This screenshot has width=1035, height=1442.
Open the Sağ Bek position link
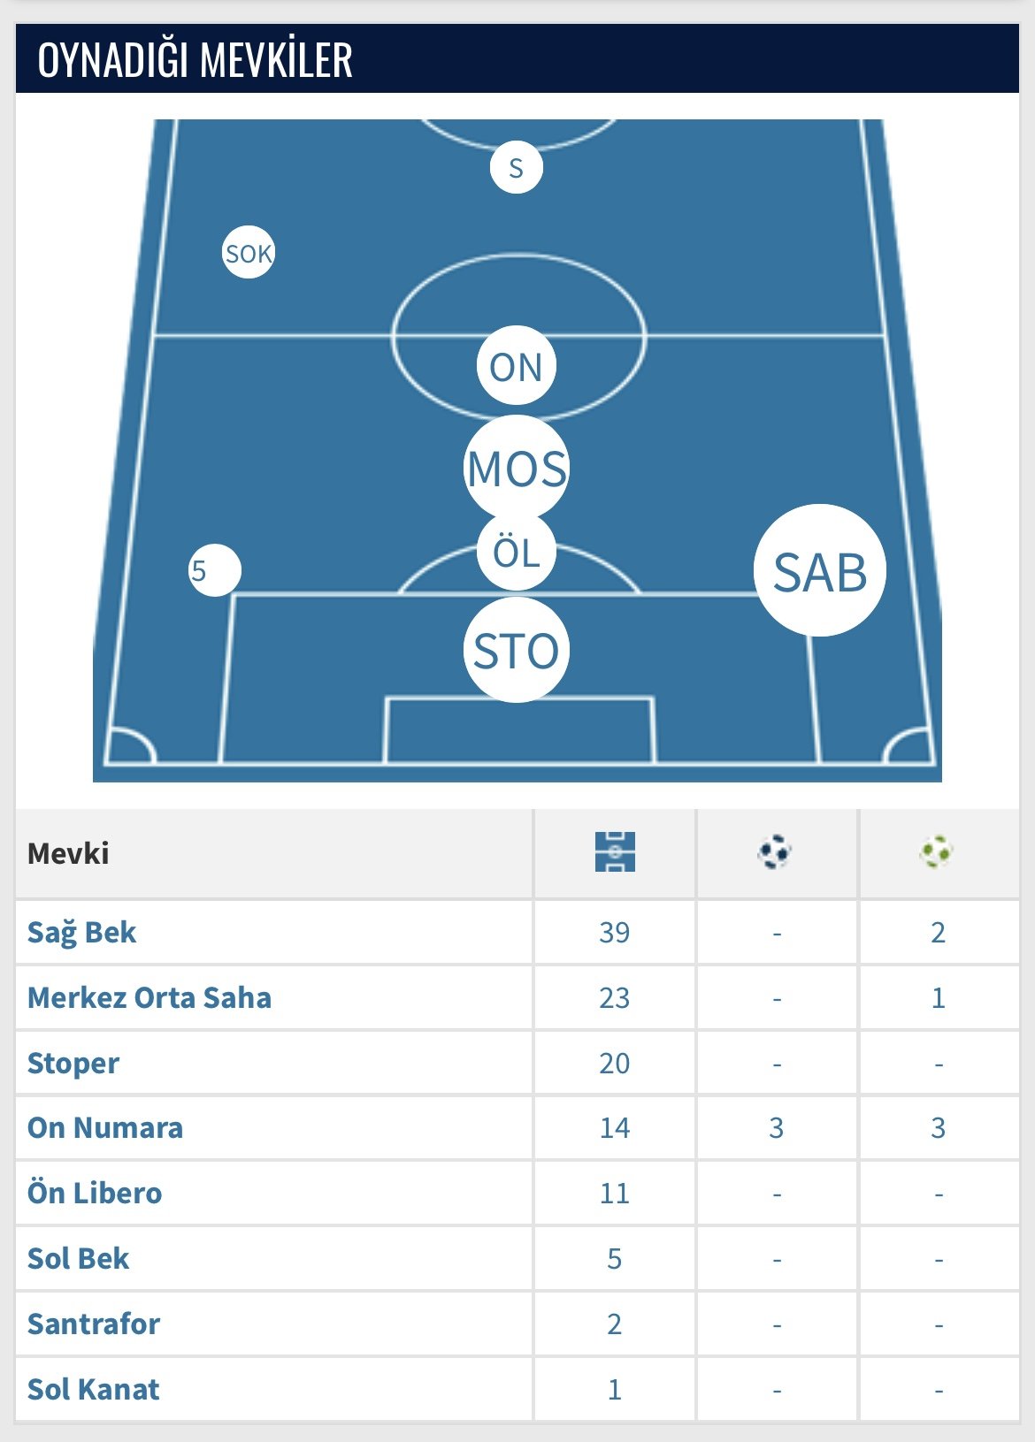(x=82, y=933)
